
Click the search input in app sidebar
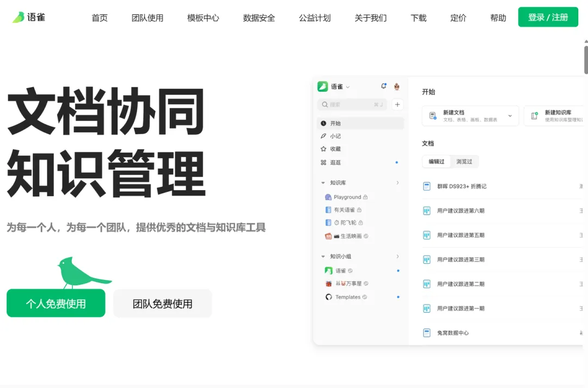pyautogui.click(x=352, y=105)
